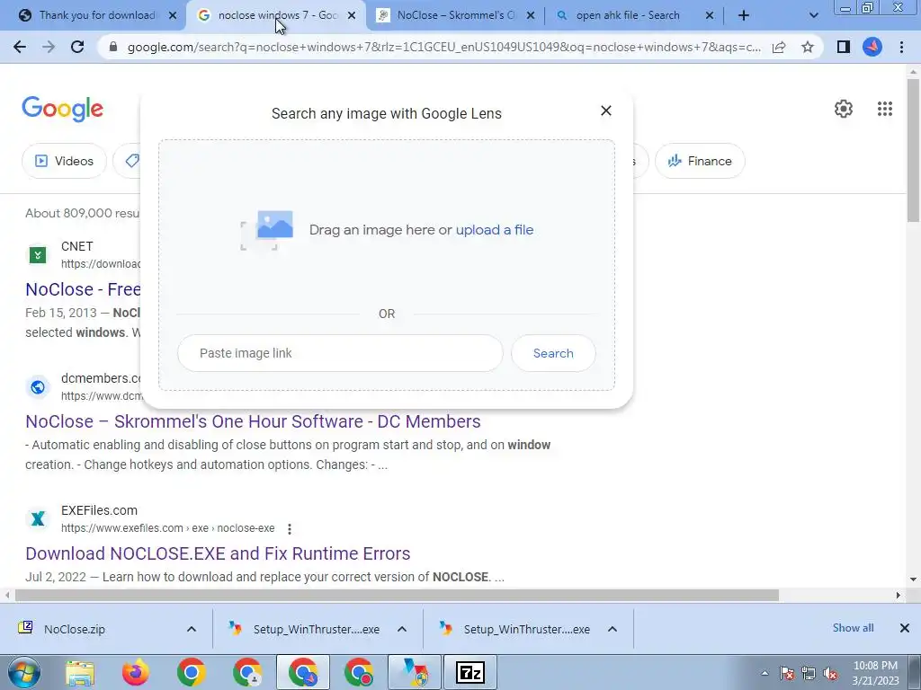Click the image placeholder icon in Lens
The image size is (921, 690).
(x=266, y=230)
